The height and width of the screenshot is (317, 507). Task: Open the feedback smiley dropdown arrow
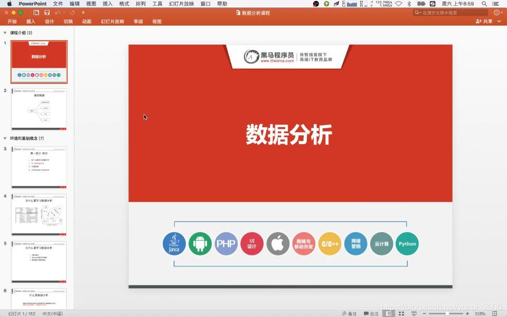[x=501, y=13]
